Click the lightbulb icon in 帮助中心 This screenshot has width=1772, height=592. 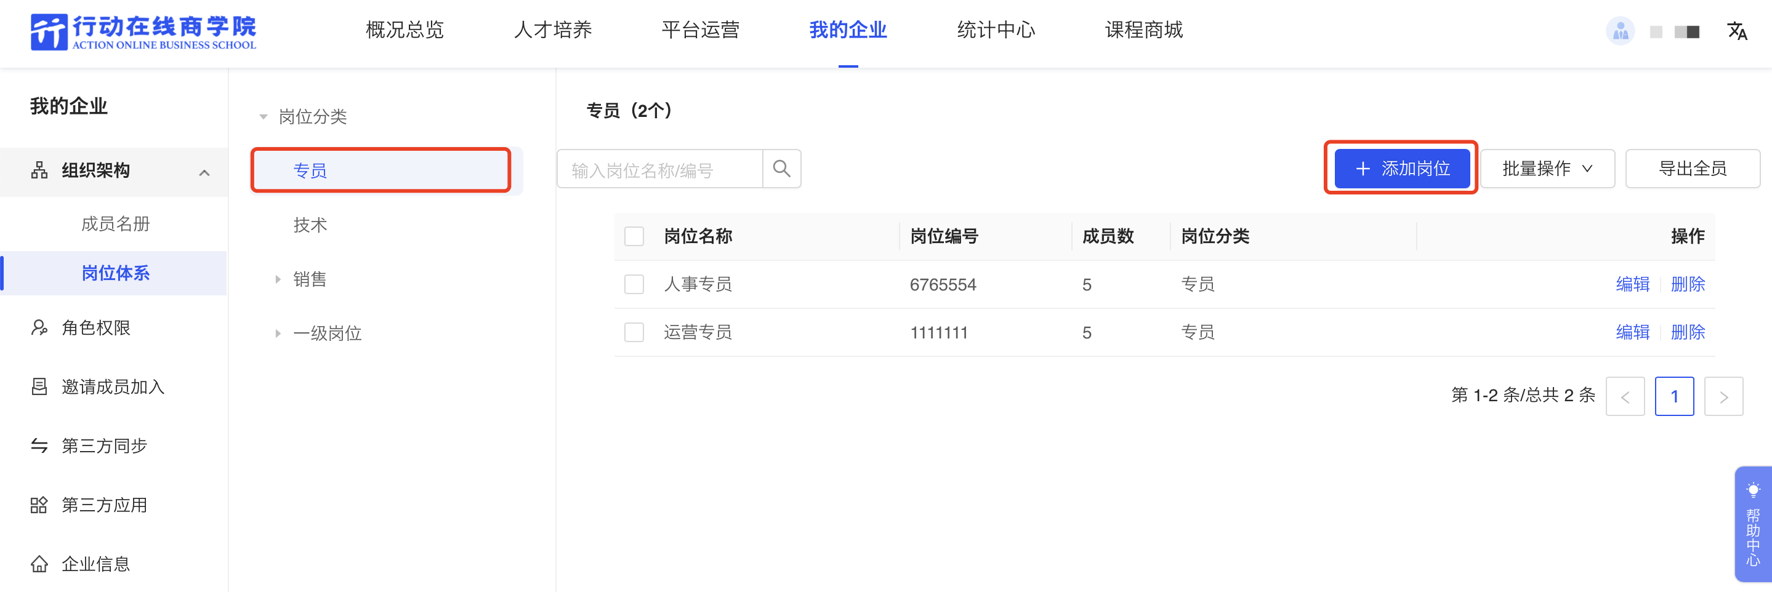tap(1753, 490)
